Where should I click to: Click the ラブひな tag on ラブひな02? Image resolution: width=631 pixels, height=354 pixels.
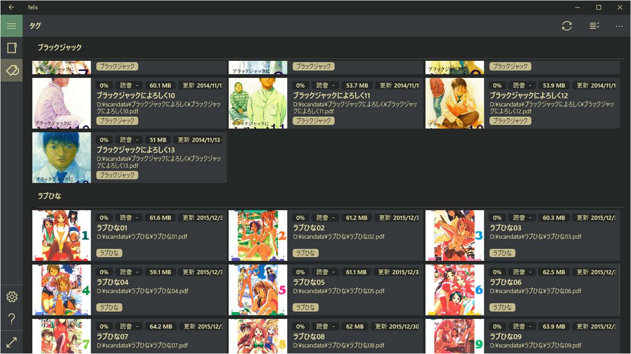(305, 253)
